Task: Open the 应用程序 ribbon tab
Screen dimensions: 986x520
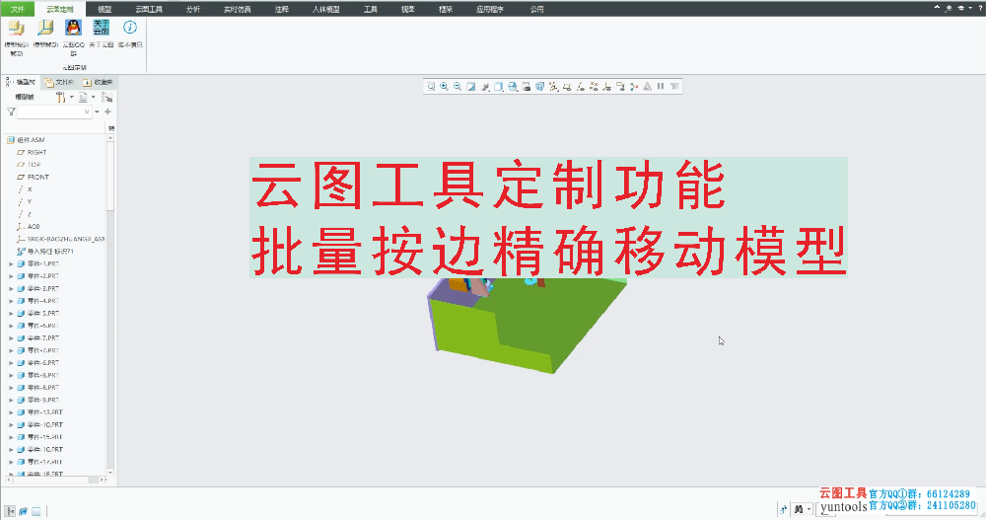Action: [x=490, y=9]
